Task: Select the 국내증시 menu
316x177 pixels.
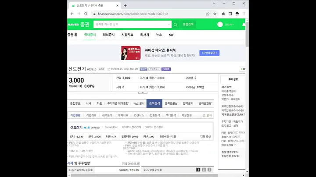Action: pos(90,35)
